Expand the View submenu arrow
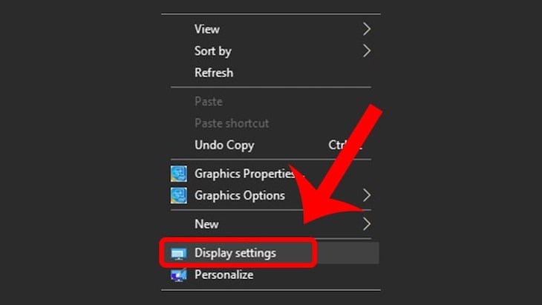This screenshot has height=305, width=542. pyautogui.click(x=366, y=29)
